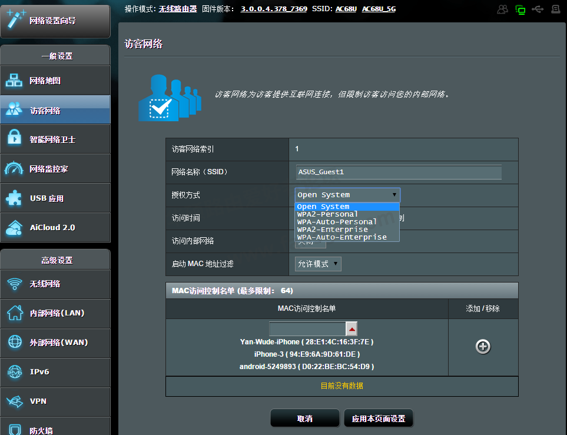This screenshot has width=567, height=435.
Task: Click the USB status icon in header
Action: point(538,9)
